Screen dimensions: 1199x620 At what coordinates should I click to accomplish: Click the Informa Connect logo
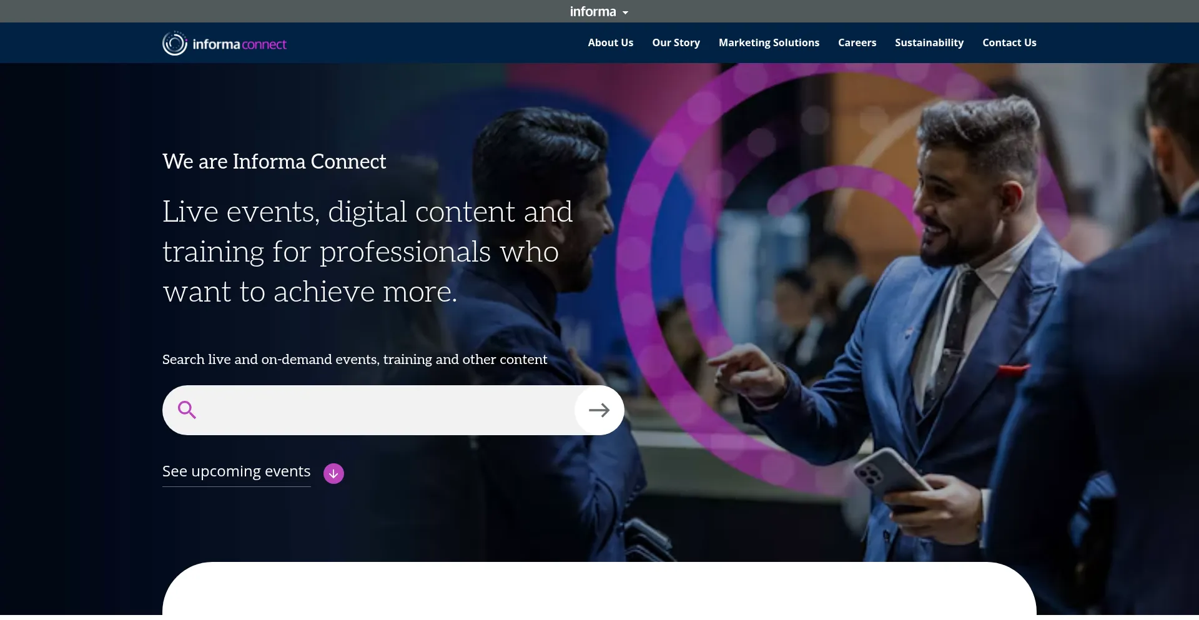tap(224, 43)
